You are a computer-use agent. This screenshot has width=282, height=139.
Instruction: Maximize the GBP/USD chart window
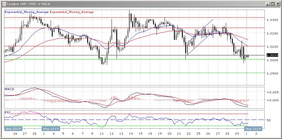pos(272,4)
